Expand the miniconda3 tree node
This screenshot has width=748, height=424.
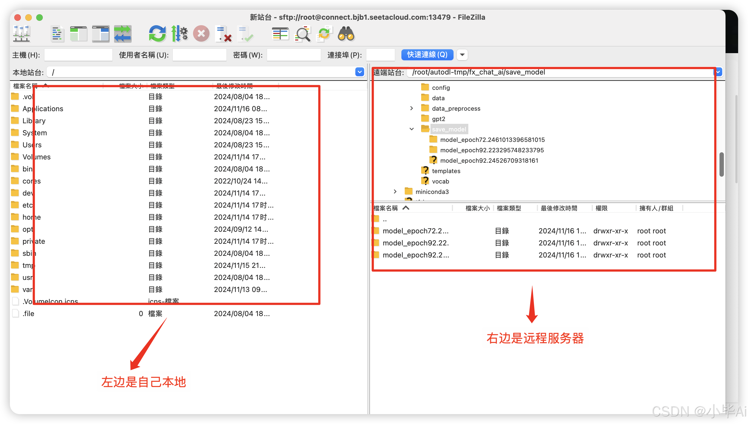tap(395, 192)
